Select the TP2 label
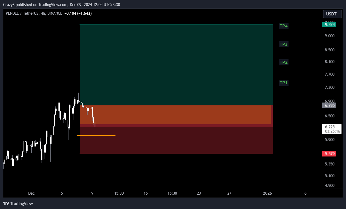 pos(284,62)
